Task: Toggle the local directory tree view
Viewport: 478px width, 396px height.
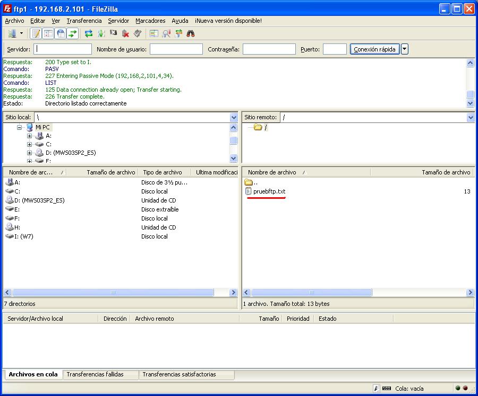Action: [x=48, y=33]
